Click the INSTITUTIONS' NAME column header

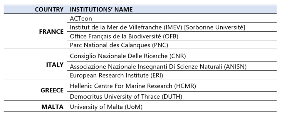101,9
